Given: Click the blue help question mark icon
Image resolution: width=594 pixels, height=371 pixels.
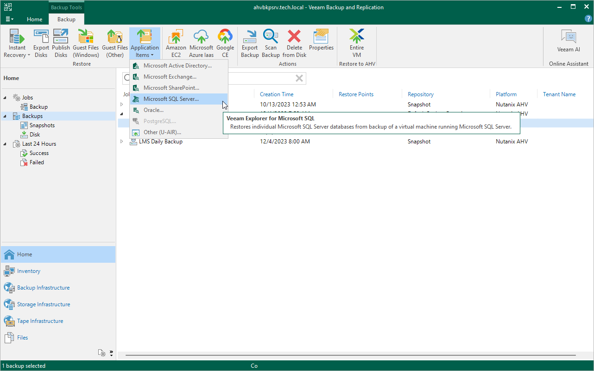Looking at the screenshot, I should [x=588, y=19].
